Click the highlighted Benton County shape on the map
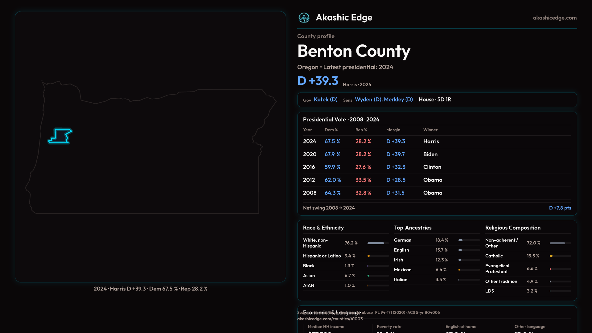 click(x=61, y=136)
